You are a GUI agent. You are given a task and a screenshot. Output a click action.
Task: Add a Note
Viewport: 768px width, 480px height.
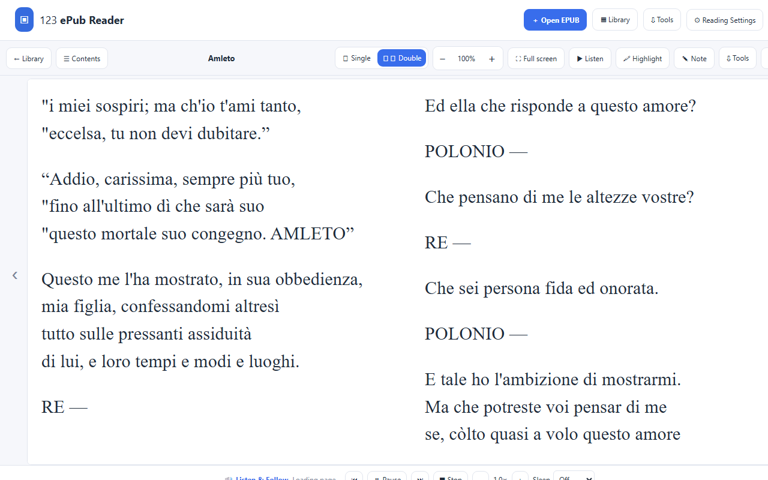click(x=694, y=58)
